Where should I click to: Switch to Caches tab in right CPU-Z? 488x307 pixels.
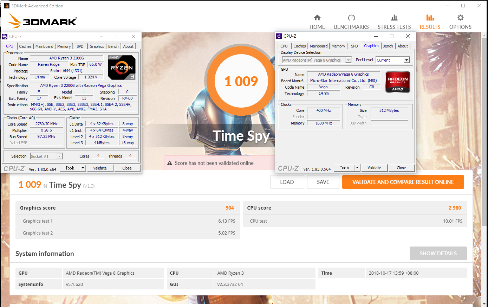tap(300, 46)
